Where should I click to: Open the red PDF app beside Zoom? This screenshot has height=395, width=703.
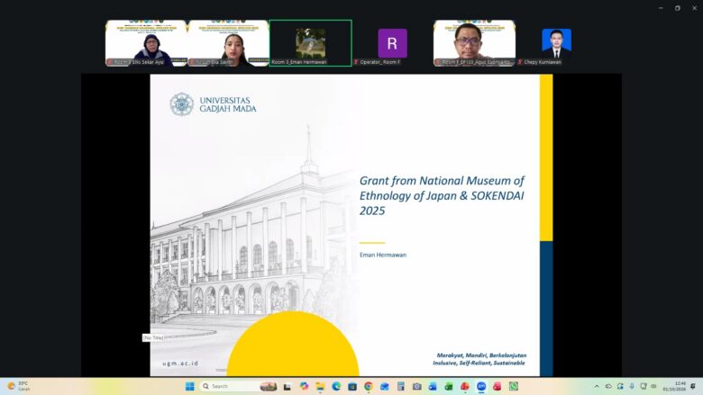[498, 386]
